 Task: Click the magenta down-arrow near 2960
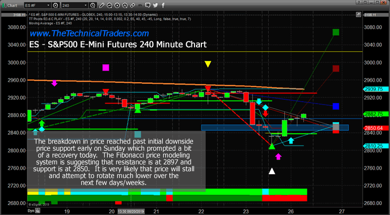click(55, 83)
